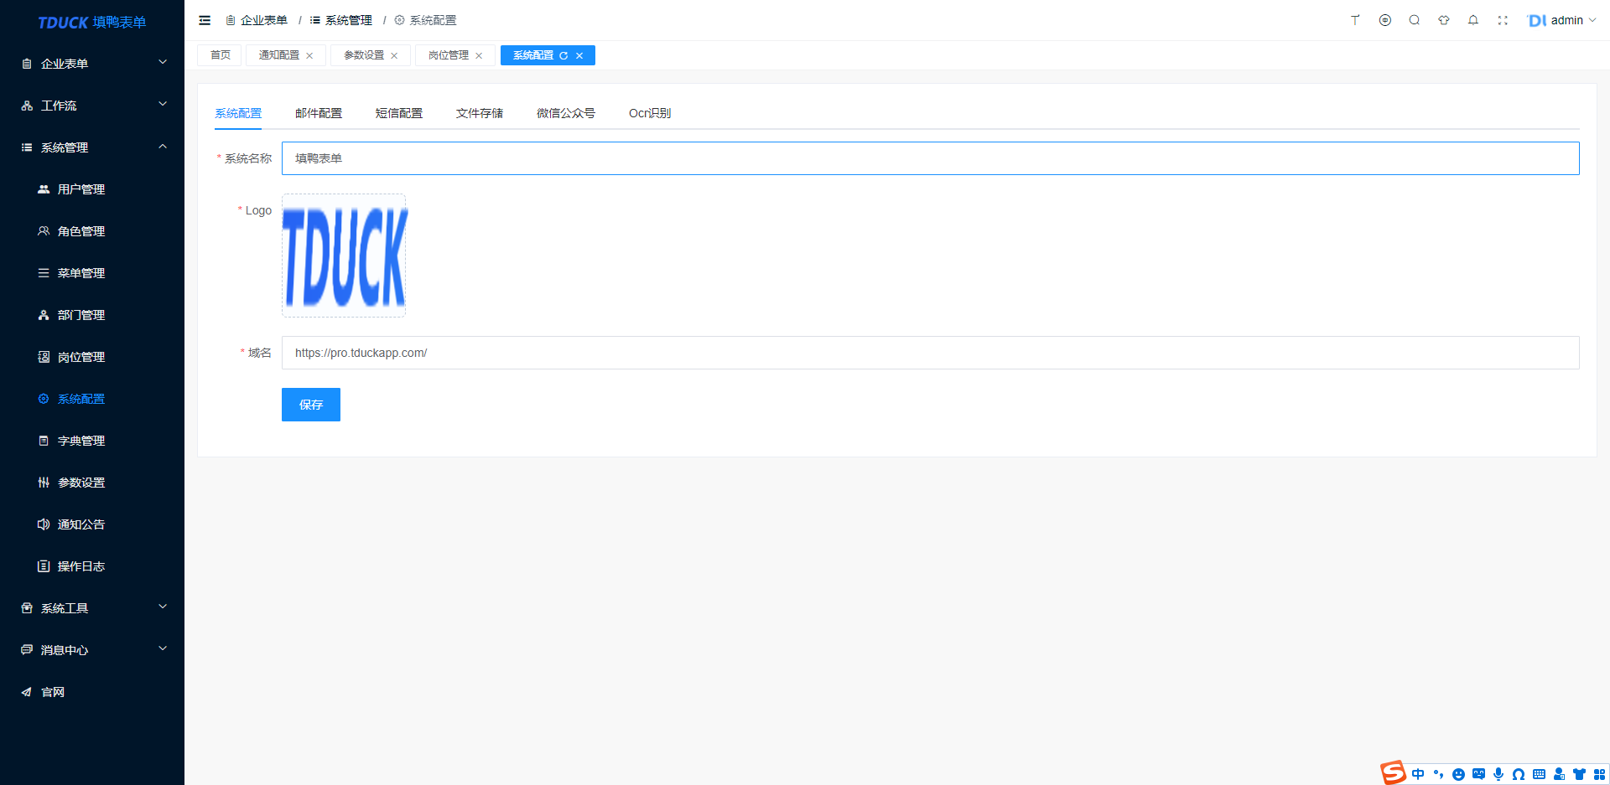Open the font size icon in the header

[x=1355, y=20]
